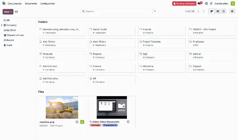Open the machine.png excavator thumbnail
238x140 pixels.
pyautogui.click(x=62, y=107)
